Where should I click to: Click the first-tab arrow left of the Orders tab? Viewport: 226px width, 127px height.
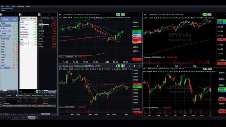point(1,114)
